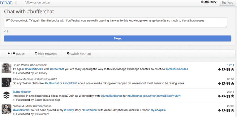Quote the Buffer @buffer tweet
The height and width of the screenshot is (117, 237).
pyautogui.click(x=228, y=96)
